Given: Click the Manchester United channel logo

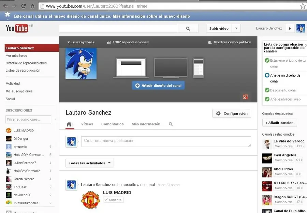Looking at the screenshot, I should click(x=90, y=200).
